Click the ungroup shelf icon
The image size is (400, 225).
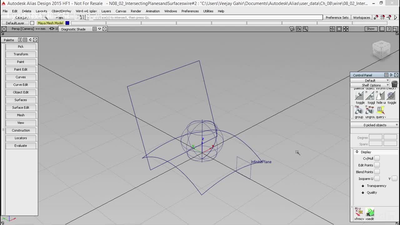(x=370, y=110)
